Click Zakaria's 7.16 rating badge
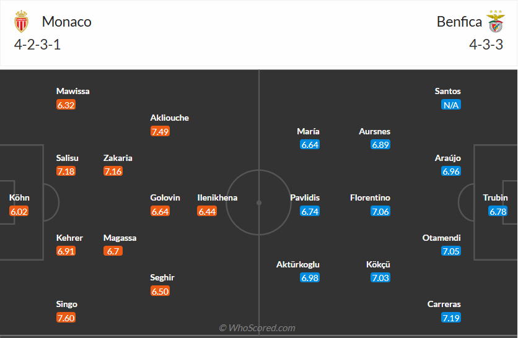Image resolution: width=518 pixels, height=338 pixels. pos(113,171)
